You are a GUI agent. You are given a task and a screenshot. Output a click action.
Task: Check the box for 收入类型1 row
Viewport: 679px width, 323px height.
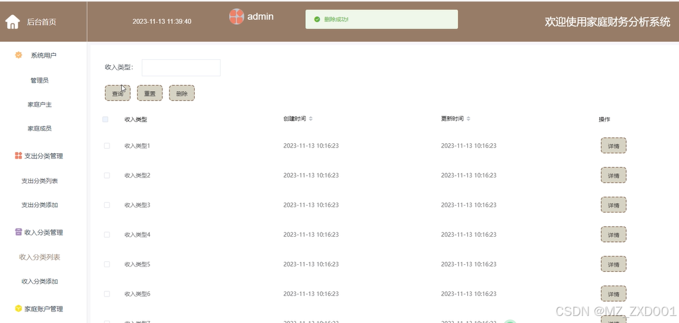(107, 146)
